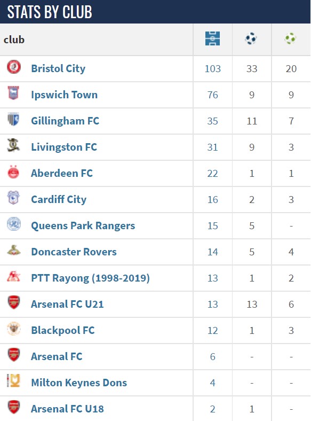The width and height of the screenshot is (311, 421).
Task: Click the Bristol City club crest
Action: 14,67
